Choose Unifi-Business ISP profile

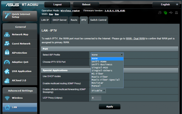point(107,64)
